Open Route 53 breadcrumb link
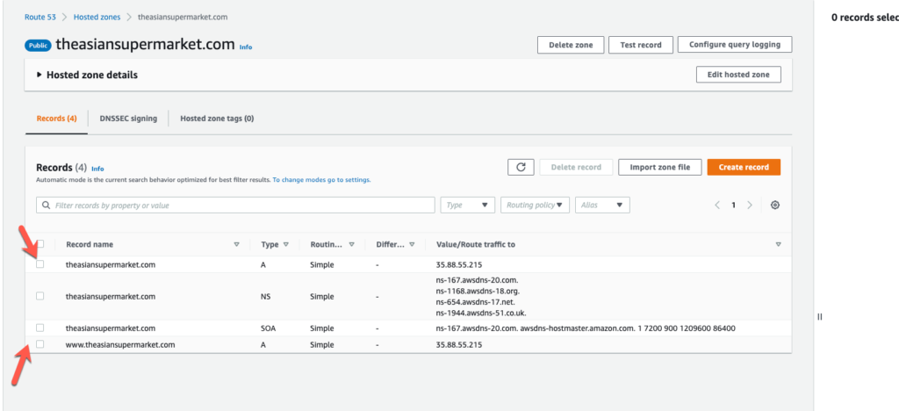 40,17
